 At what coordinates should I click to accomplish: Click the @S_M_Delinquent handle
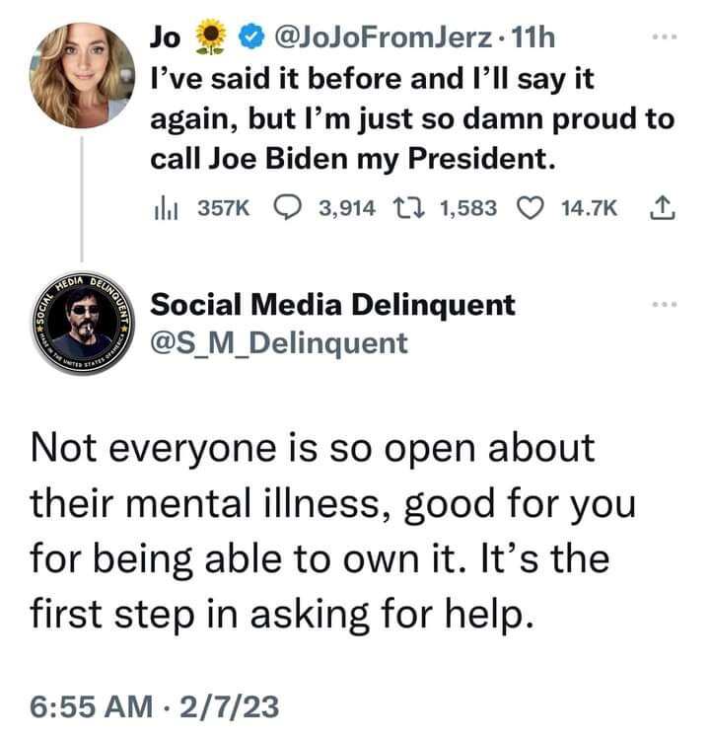(x=277, y=342)
